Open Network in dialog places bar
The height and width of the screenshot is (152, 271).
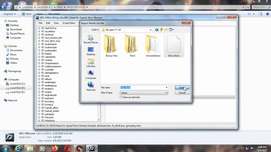(91, 87)
